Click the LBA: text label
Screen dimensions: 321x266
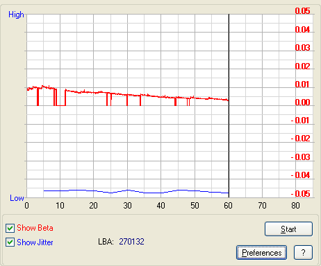[x=106, y=242]
